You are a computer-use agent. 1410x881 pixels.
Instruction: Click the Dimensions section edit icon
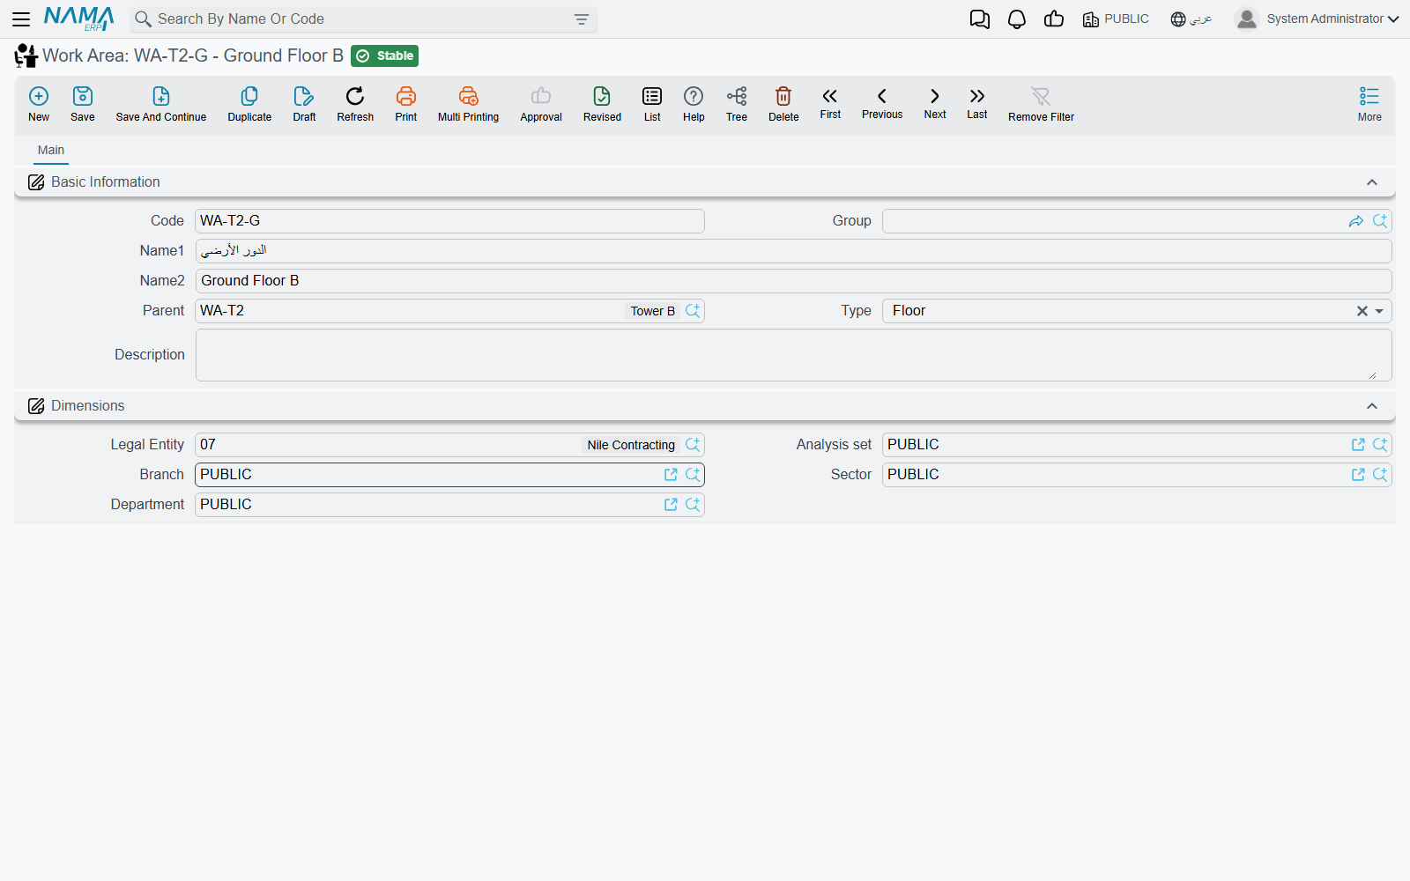(36, 406)
